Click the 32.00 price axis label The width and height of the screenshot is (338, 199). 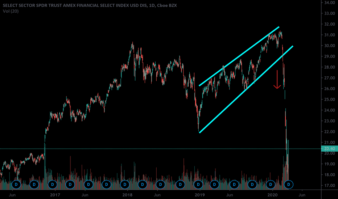[330, 24]
